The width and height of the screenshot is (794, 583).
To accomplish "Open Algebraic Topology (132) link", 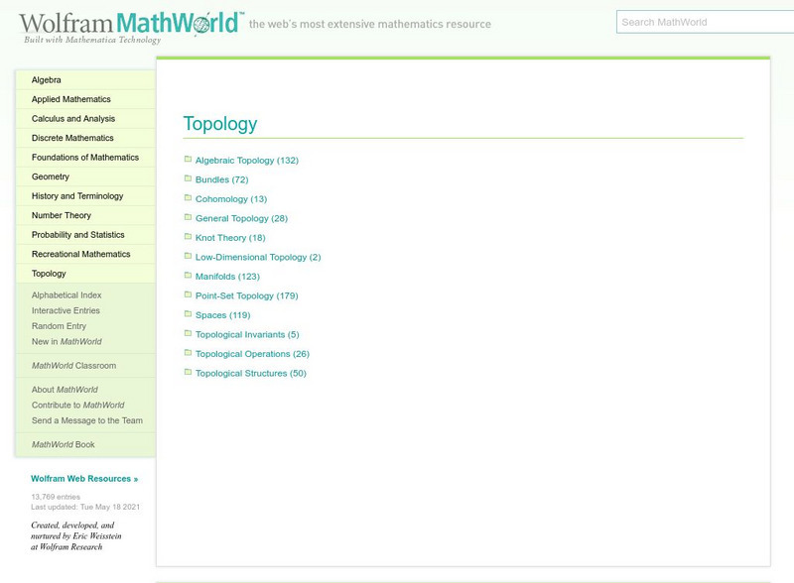I will (x=247, y=161).
